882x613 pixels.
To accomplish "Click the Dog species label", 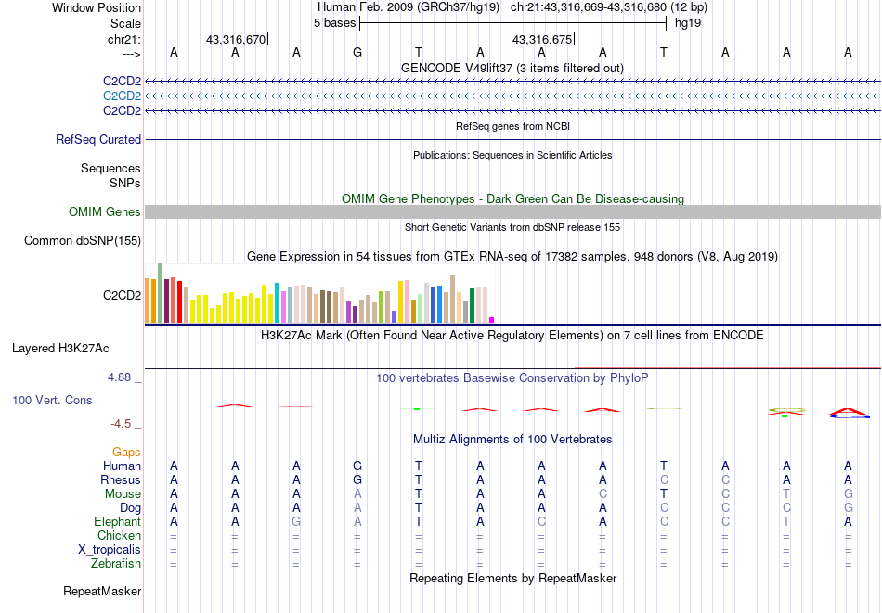I will click(131, 508).
